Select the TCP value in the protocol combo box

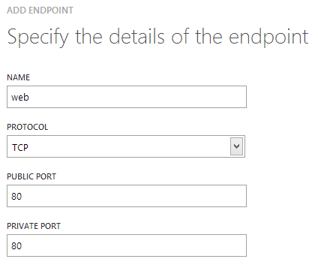click(20, 147)
